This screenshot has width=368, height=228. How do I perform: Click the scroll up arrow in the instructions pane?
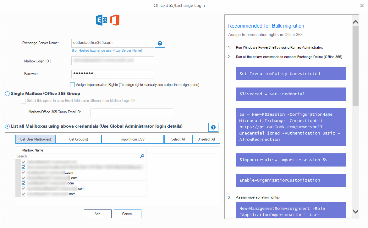(x=355, y=22)
